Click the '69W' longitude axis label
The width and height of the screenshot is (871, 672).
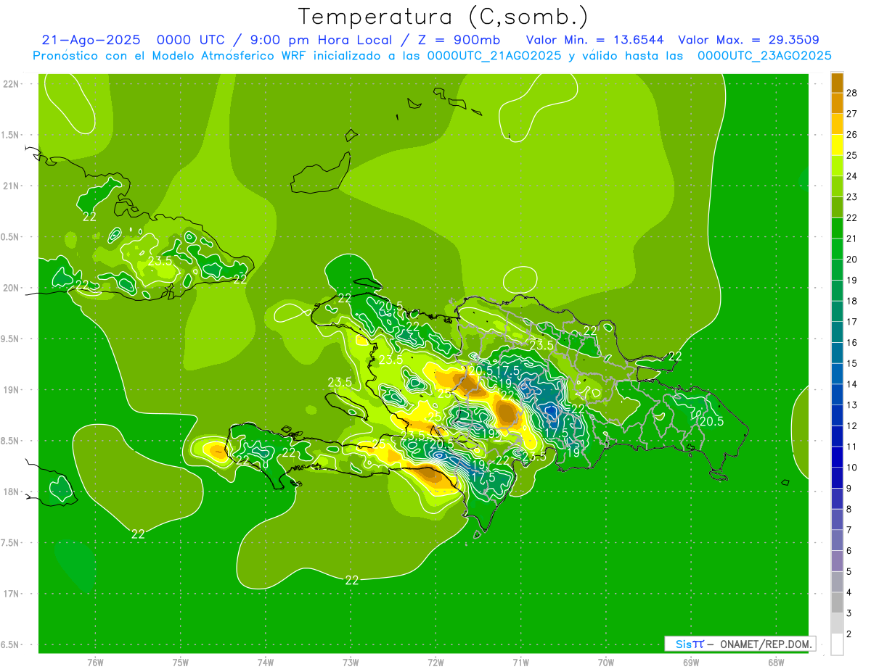point(691,662)
